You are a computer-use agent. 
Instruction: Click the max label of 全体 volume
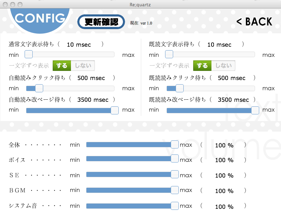[186, 145]
